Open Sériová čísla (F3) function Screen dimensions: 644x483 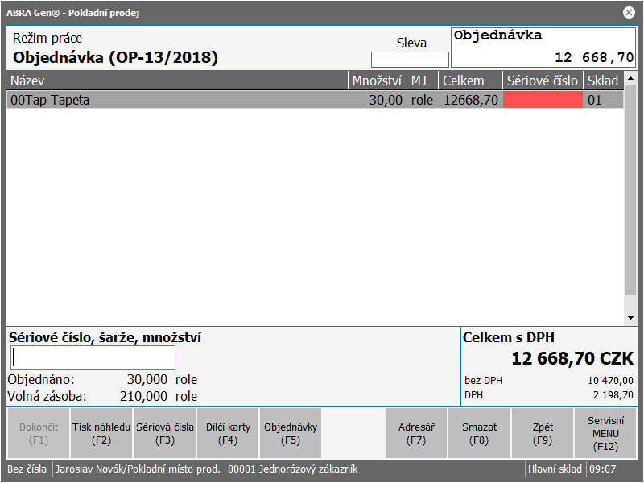click(x=164, y=433)
